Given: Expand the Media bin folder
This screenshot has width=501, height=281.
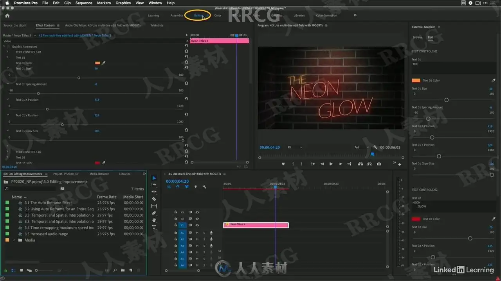Looking at the screenshot, I should (x=14, y=240).
